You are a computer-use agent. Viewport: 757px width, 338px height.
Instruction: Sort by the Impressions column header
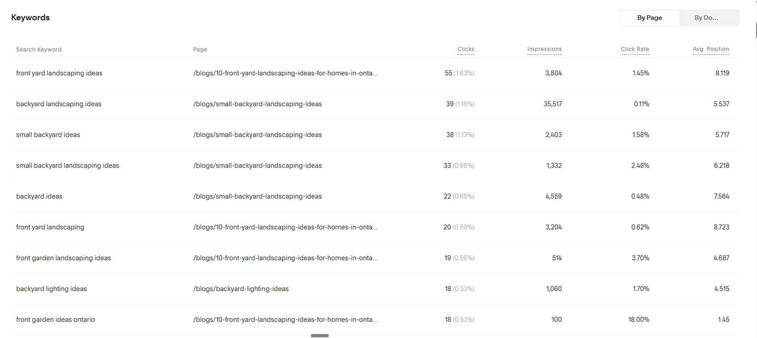545,49
